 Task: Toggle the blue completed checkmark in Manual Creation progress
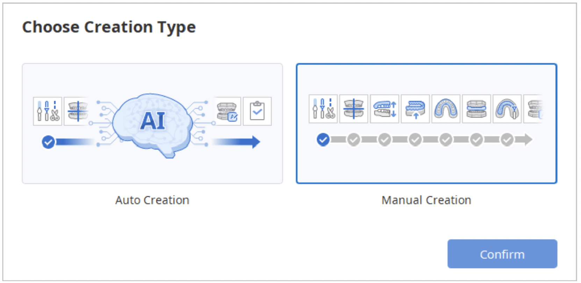323,140
